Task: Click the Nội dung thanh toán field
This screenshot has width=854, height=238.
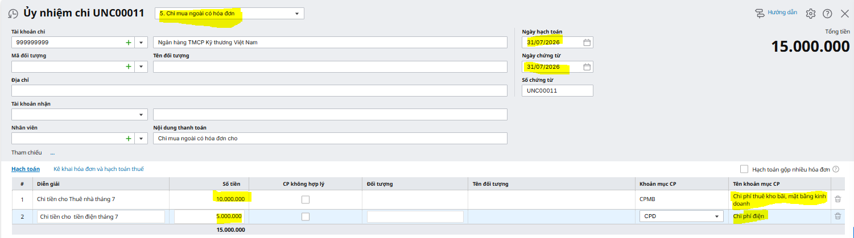Action: pos(330,139)
